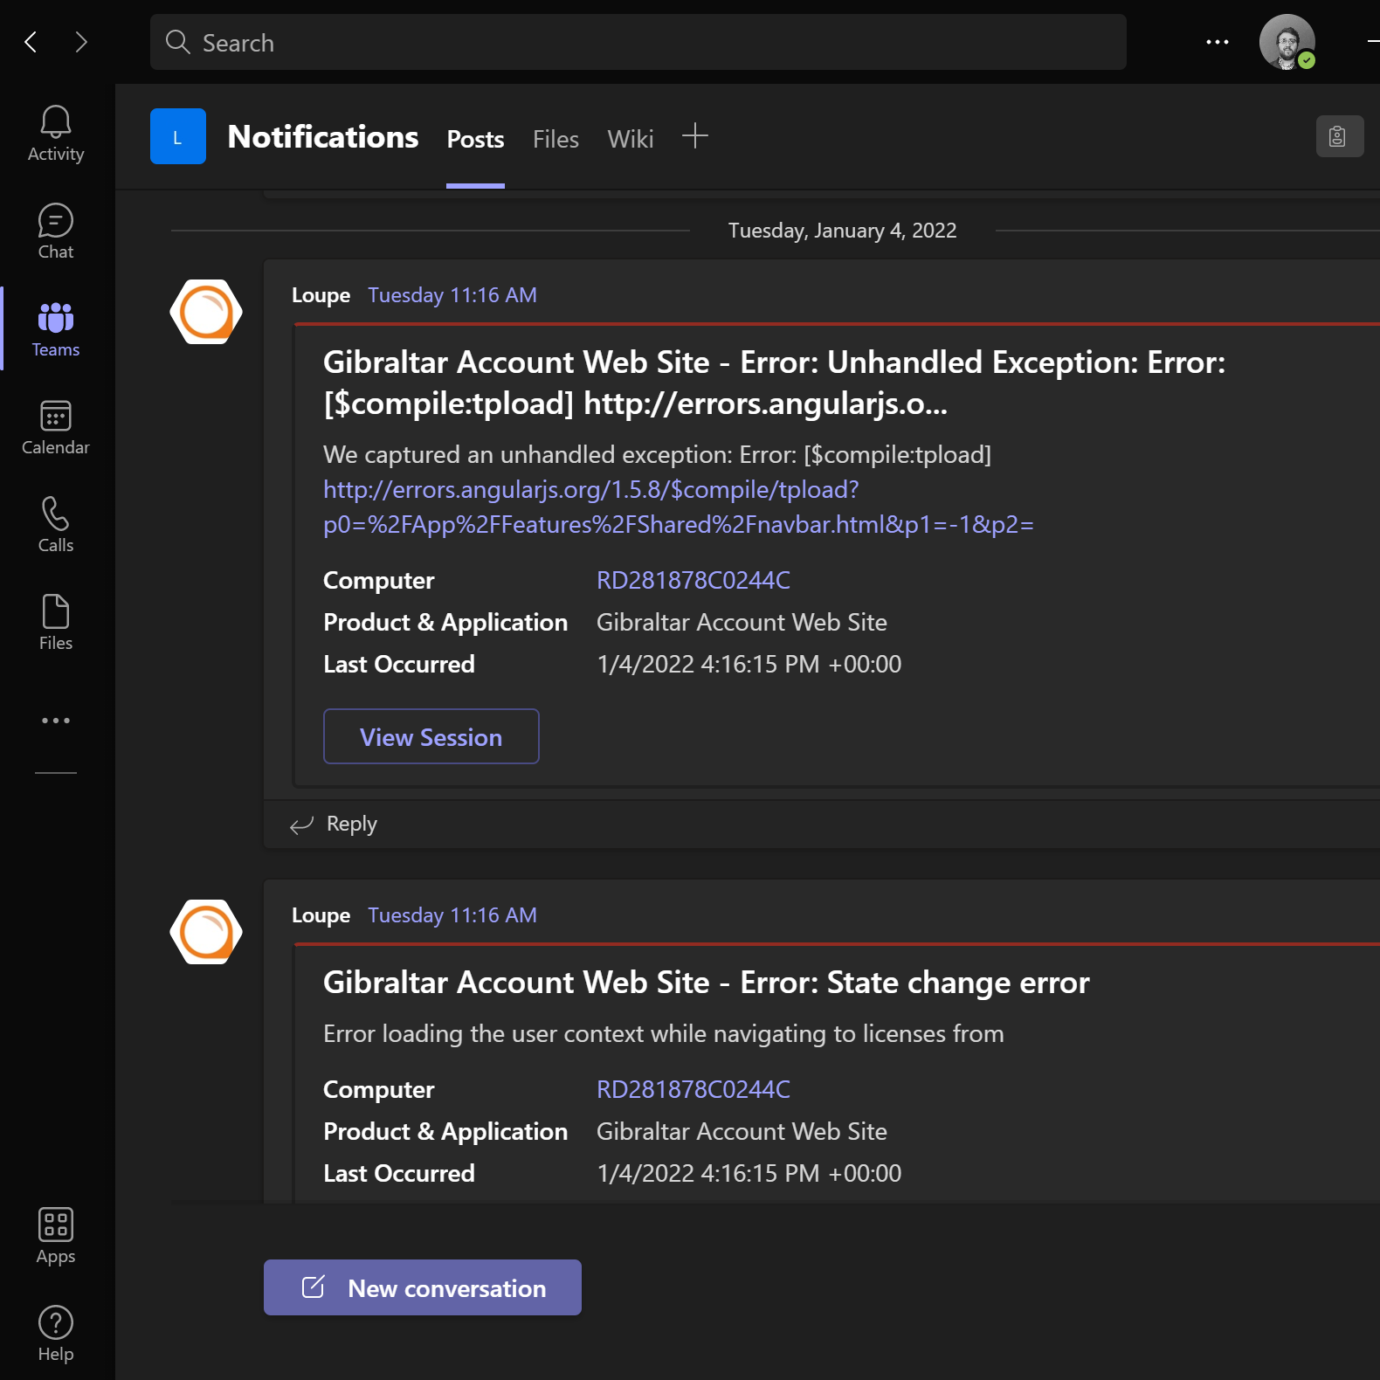The image size is (1380, 1380).
Task: Click 'Gibraltar Account Web Site' in State change card
Action: point(742,1131)
